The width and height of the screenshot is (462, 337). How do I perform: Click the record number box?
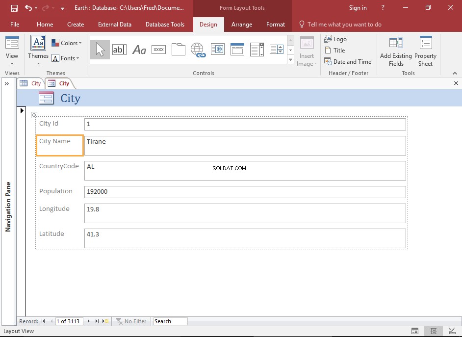pos(69,321)
